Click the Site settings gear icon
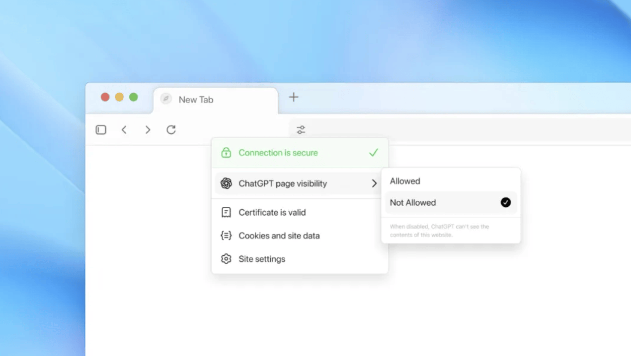This screenshot has width=631, height=356. point(226,259)
